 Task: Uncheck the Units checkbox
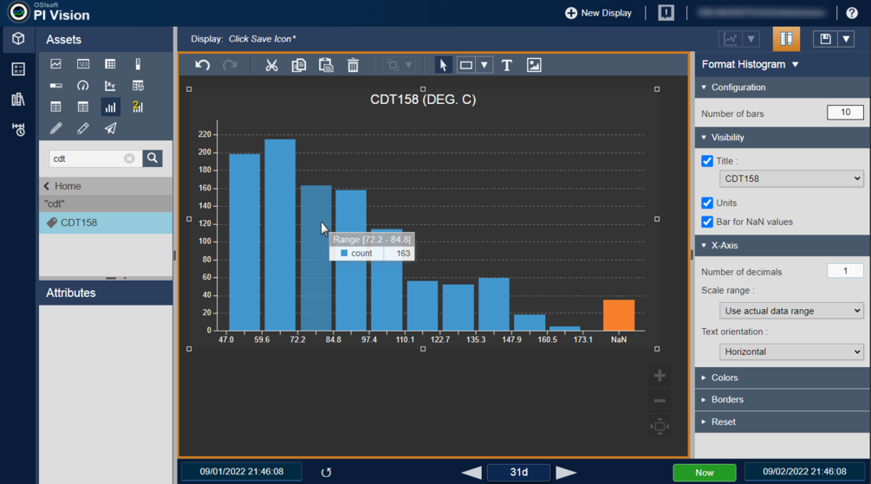pyautogui.click(x=707, y=203)
